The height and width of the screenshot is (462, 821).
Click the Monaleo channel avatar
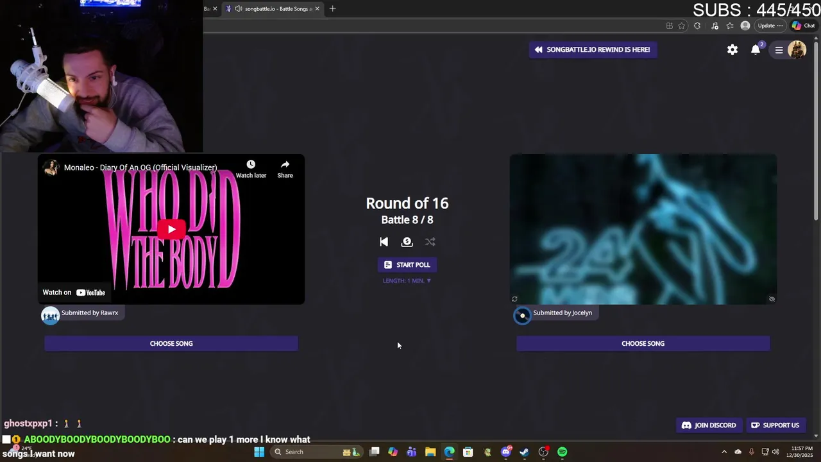tap(51, 167)
